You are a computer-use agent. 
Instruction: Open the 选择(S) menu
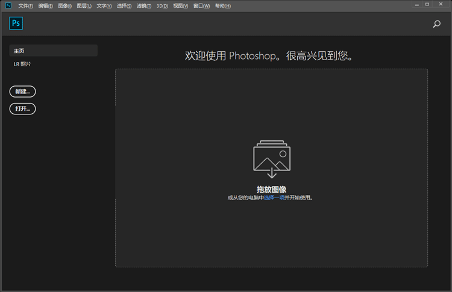click(124, 6)
